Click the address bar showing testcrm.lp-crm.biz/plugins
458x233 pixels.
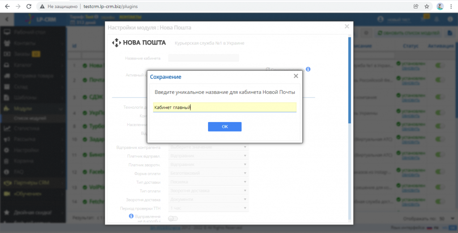110,6
